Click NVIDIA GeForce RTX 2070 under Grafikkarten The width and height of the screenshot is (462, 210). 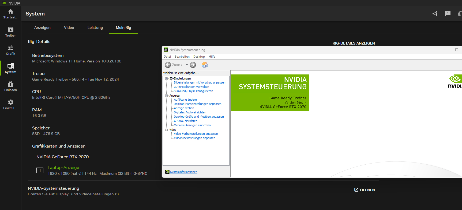click(63, 157)
